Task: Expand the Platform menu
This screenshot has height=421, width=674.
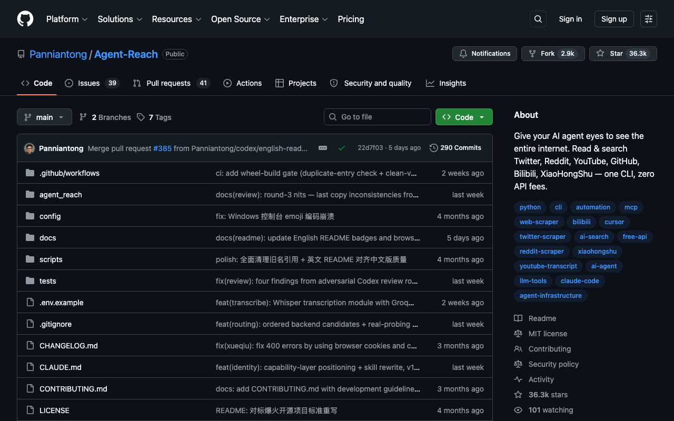Action: click(x=67, y=19)
